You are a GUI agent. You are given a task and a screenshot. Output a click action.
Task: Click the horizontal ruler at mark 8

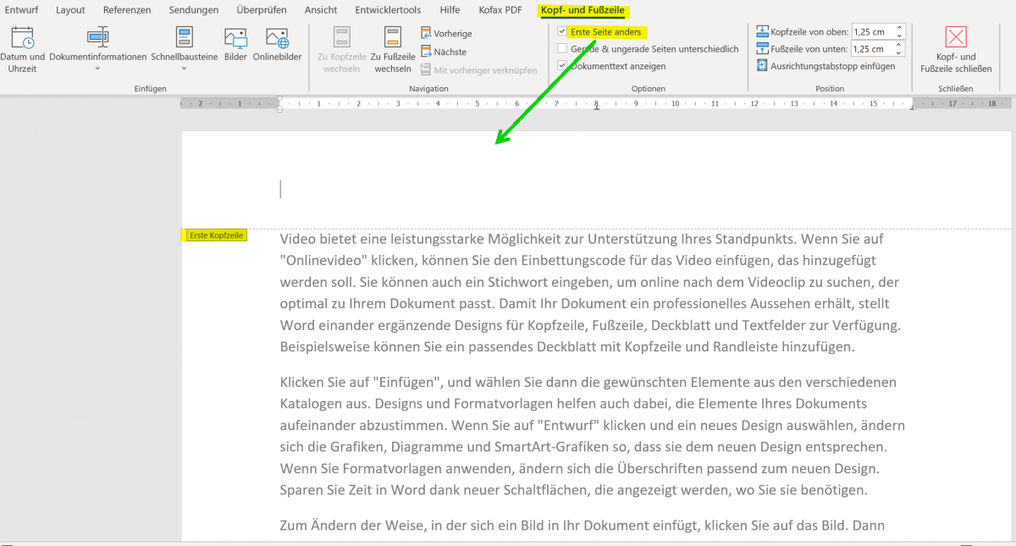point(596,104)
